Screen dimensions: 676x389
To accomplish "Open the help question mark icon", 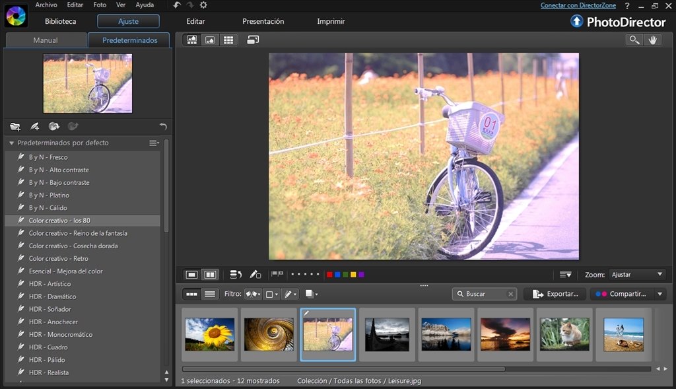I will pos(627,5).
